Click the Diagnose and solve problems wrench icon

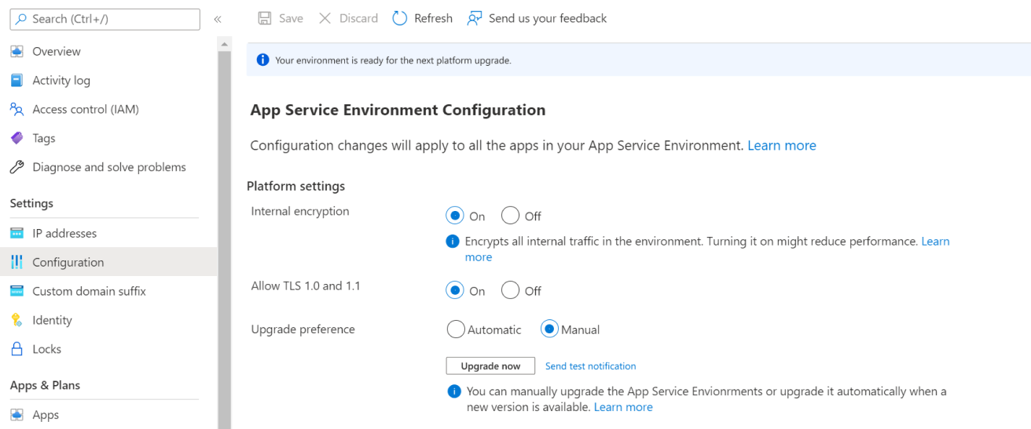point(17,167)
